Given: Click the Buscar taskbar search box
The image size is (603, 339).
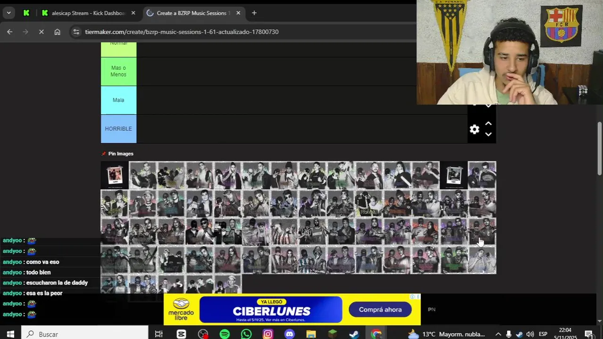Looking at the screenshot, I should tap(85, 334).
